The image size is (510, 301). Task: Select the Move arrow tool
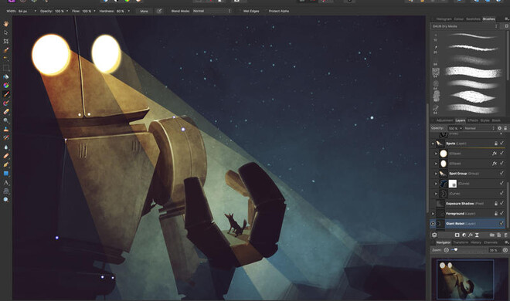(x=6, y=32)
